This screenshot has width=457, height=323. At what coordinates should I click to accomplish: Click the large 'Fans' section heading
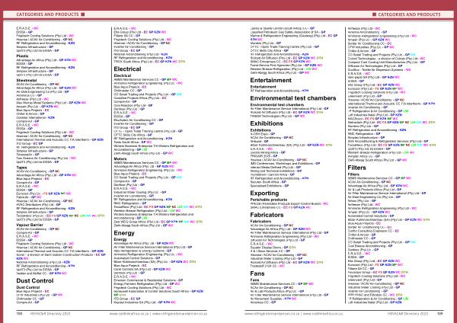257,273
